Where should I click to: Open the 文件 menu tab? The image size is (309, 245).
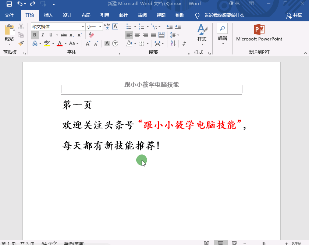tap(9, 15)
